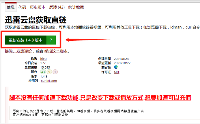Open author bleu's profile link
The height and width of the screenshot is (124, 200).
(44, 59)
